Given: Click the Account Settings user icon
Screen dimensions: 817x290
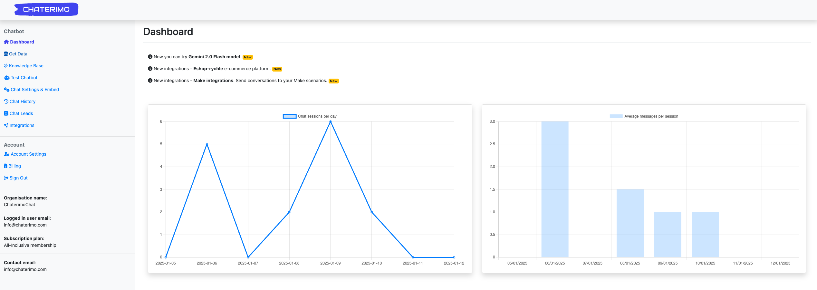Looking at the screenshot, I should [6, 154].
